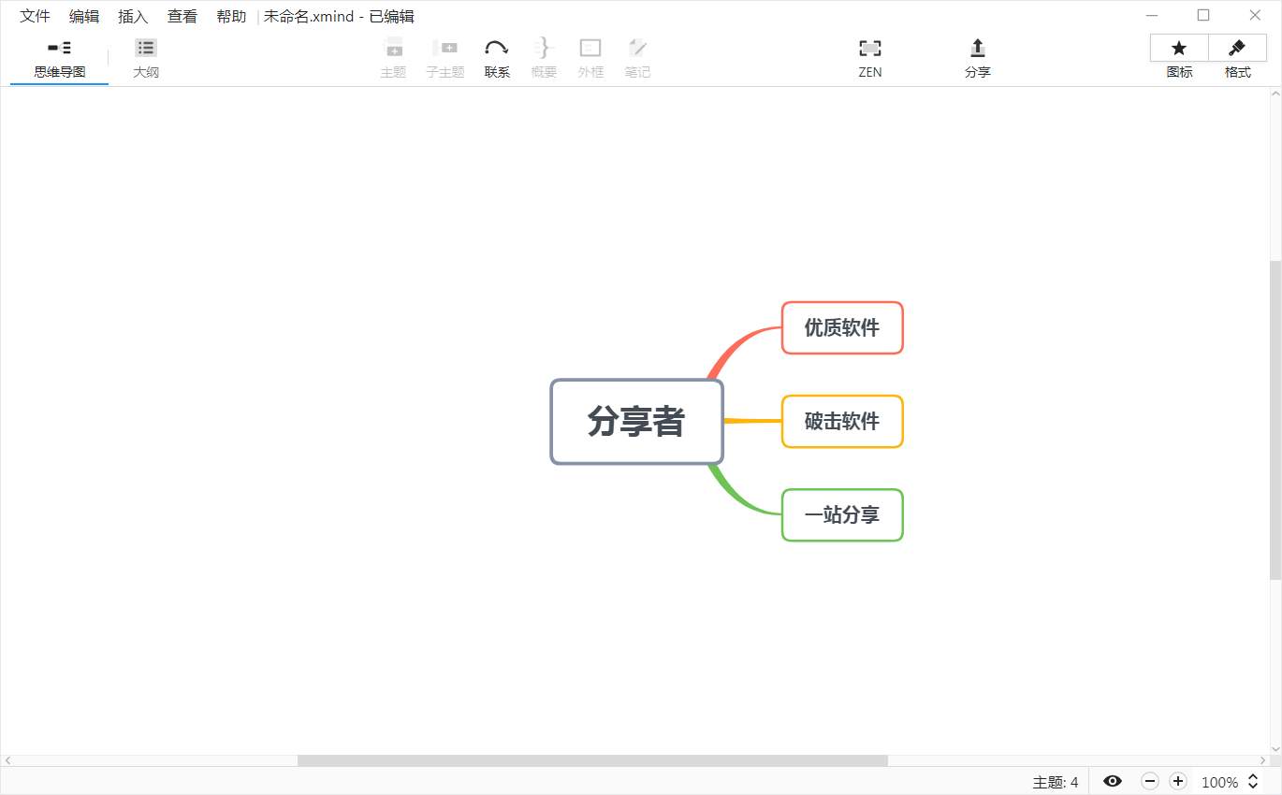Select the central 分享者 topic node
The width and height of the screenshot is (1282, 795).
click(x=636, y=422)
